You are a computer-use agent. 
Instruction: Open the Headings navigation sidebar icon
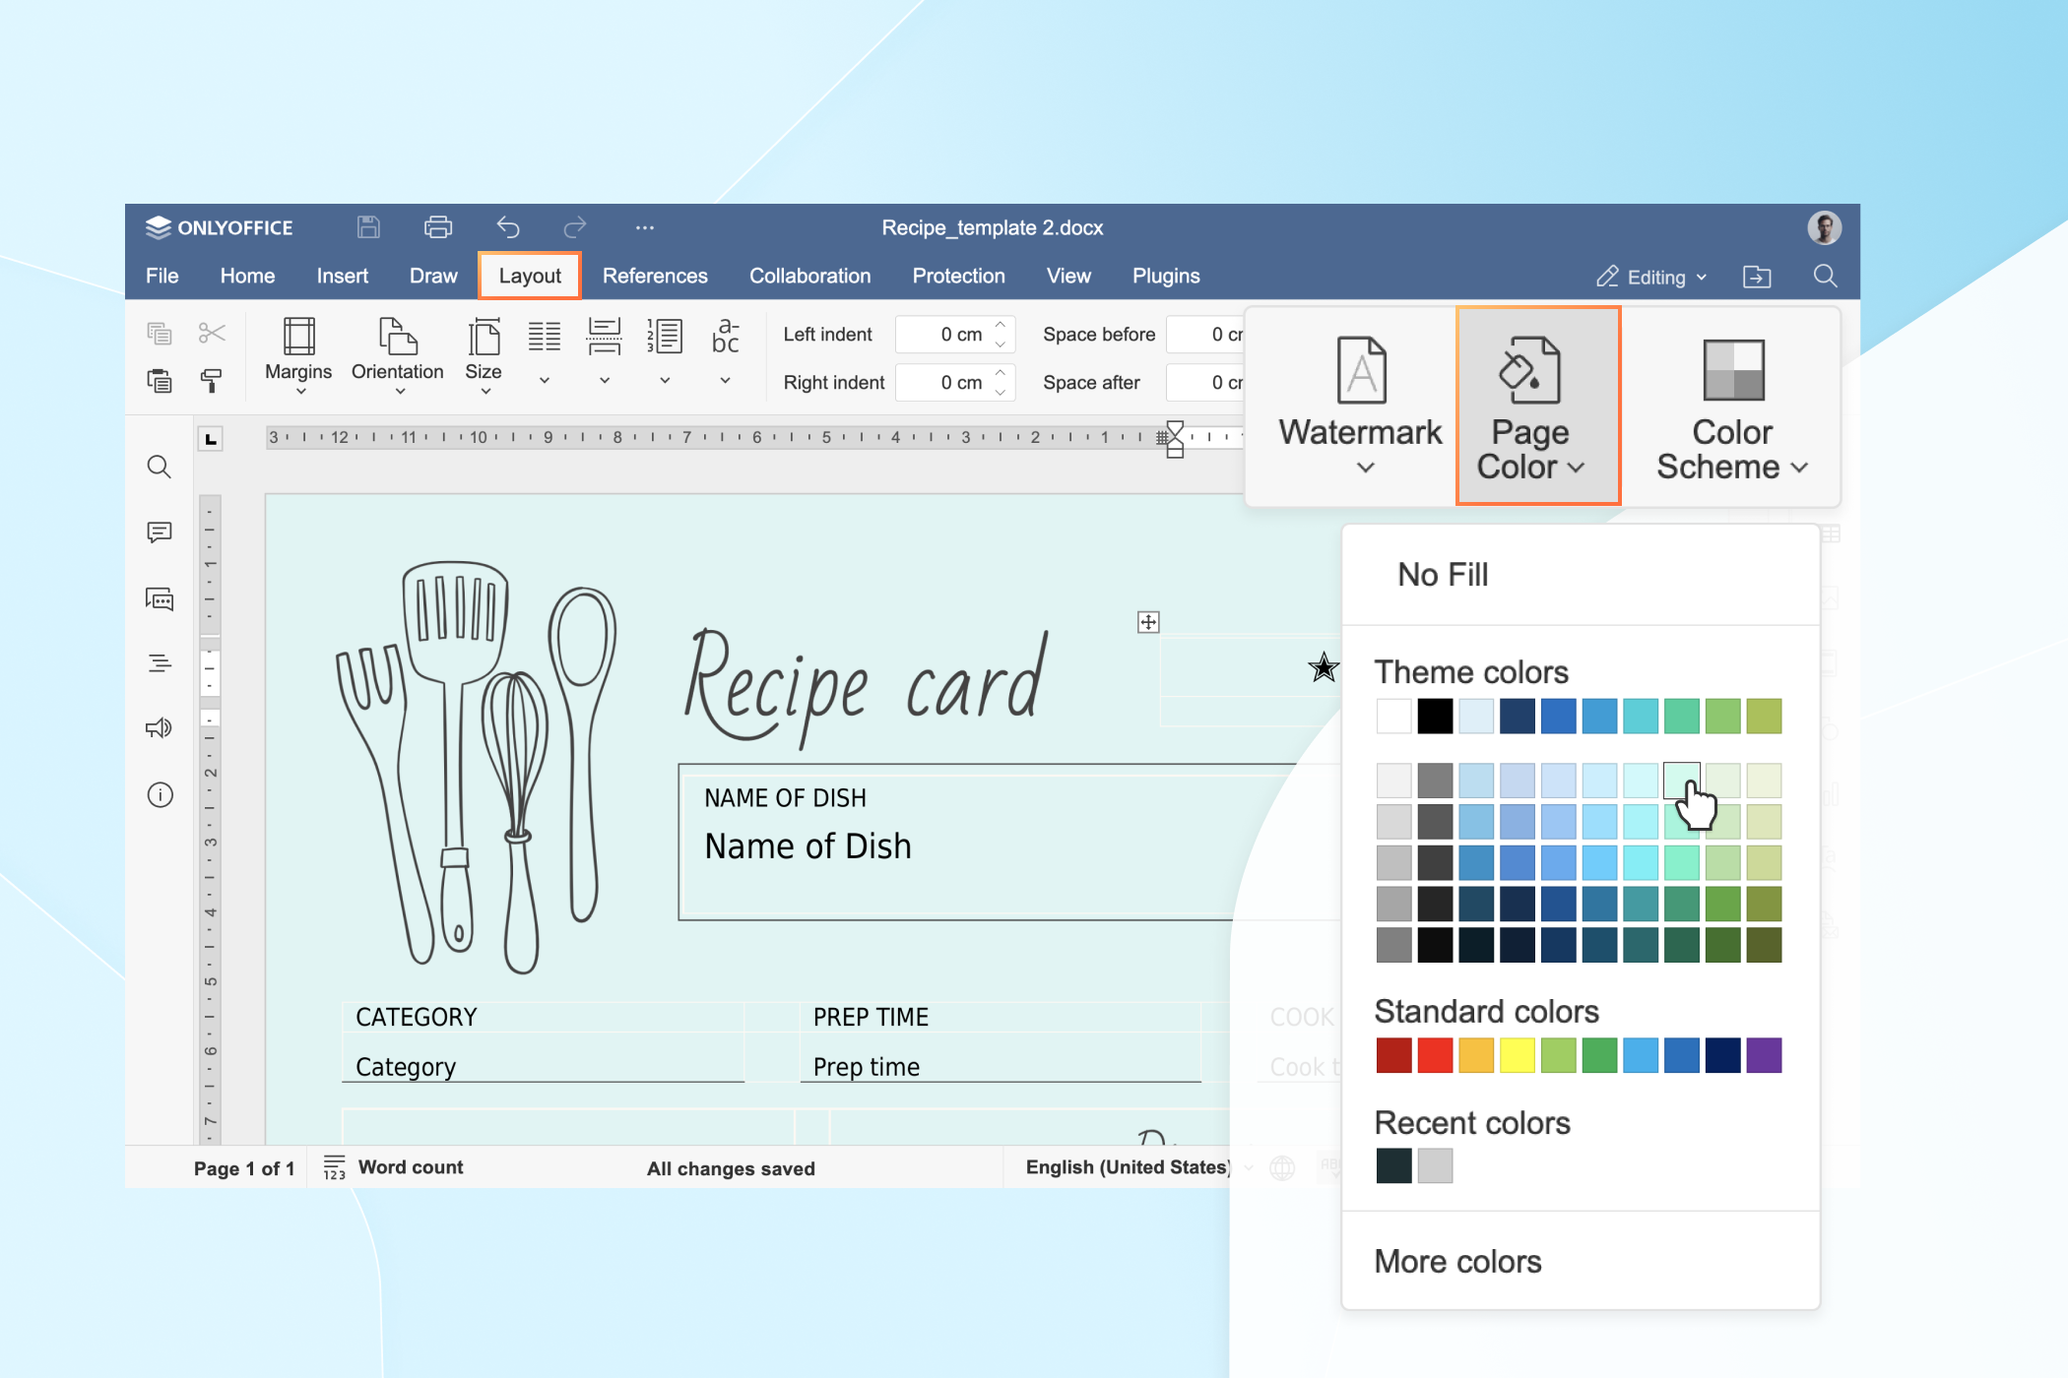[x=160, y=663]
